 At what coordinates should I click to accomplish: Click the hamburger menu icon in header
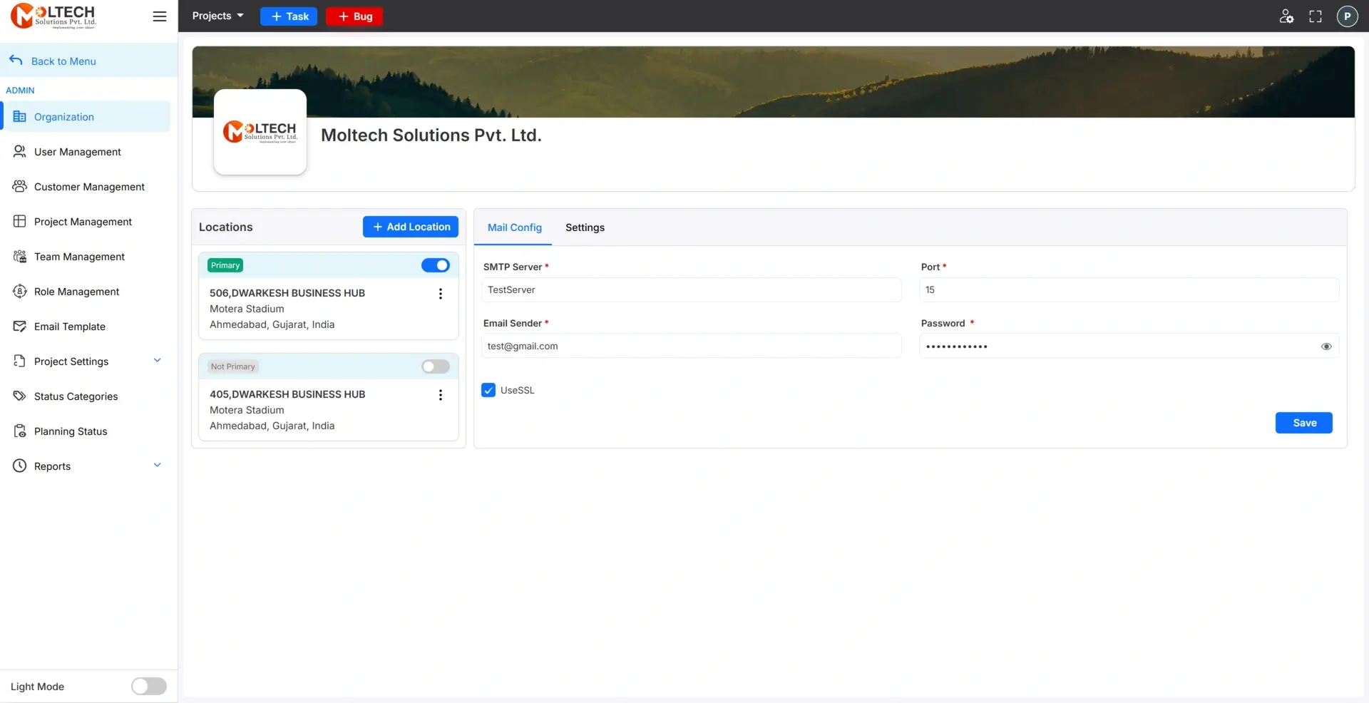(x=160, y=16)
